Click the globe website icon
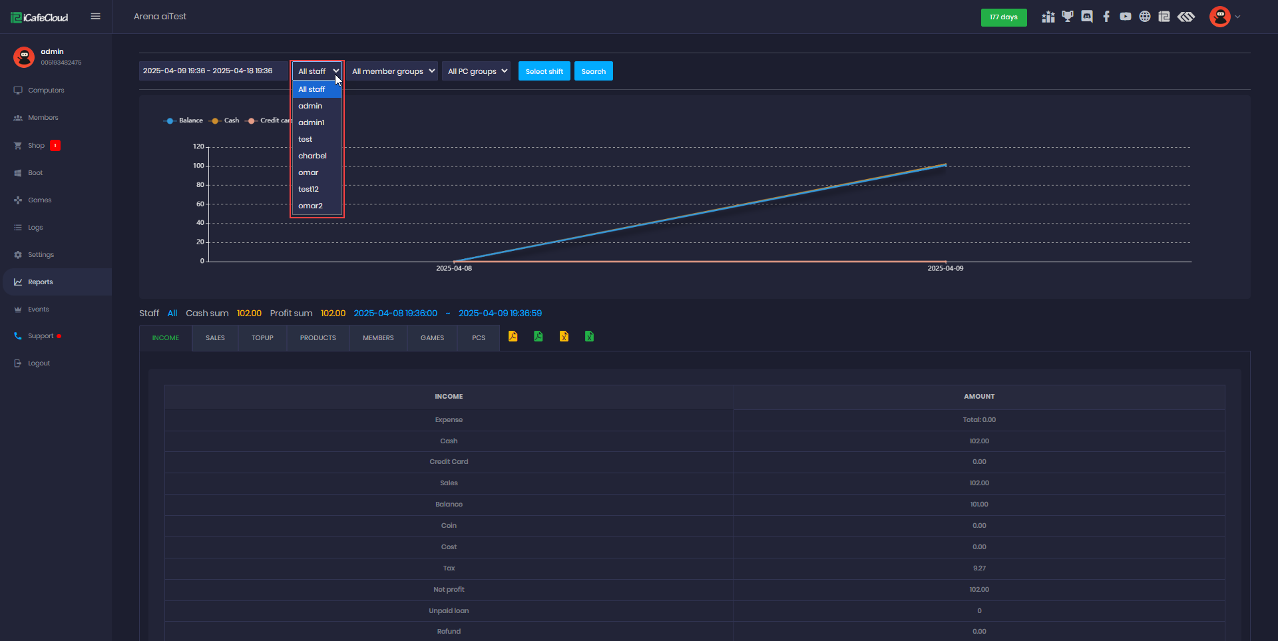The height and width of the screenshot is (641, 1278). [1145, 17]
